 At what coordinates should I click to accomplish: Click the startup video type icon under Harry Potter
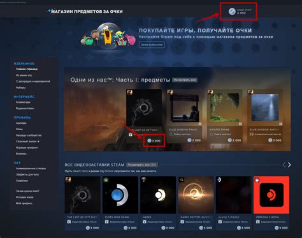182,222
